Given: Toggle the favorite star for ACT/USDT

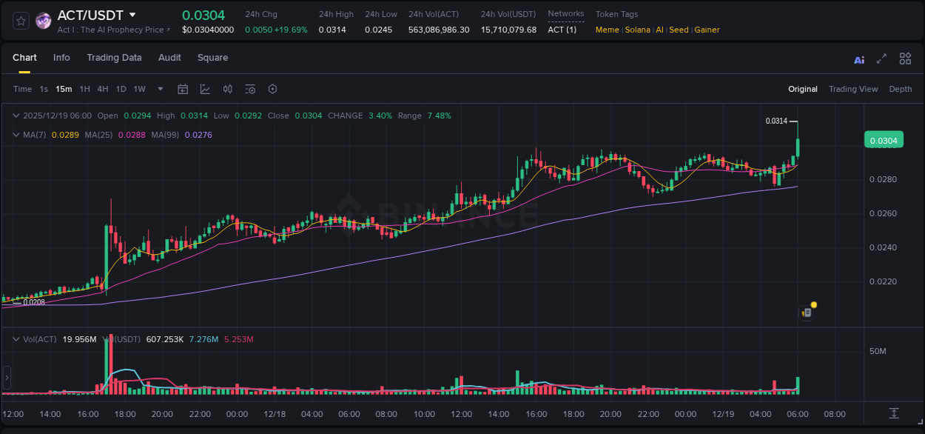Looking at the screenshot, I should (x=21, y=21).
